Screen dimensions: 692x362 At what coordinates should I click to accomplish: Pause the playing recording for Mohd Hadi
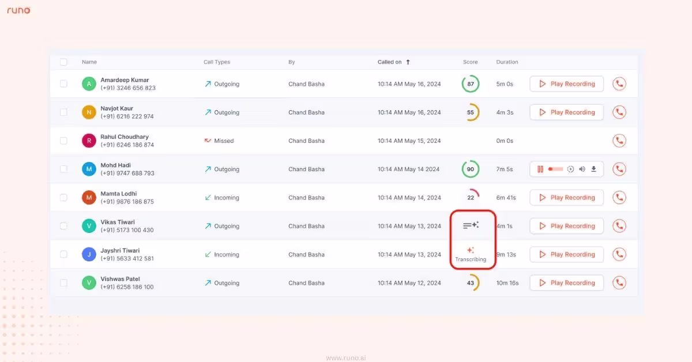[540, 169]
